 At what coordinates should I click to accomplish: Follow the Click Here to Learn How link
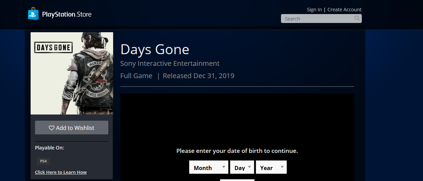pyautogui.click(x=61, y=172)
